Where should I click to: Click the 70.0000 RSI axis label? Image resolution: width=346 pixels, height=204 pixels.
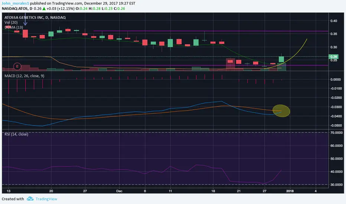pos(336,132)
